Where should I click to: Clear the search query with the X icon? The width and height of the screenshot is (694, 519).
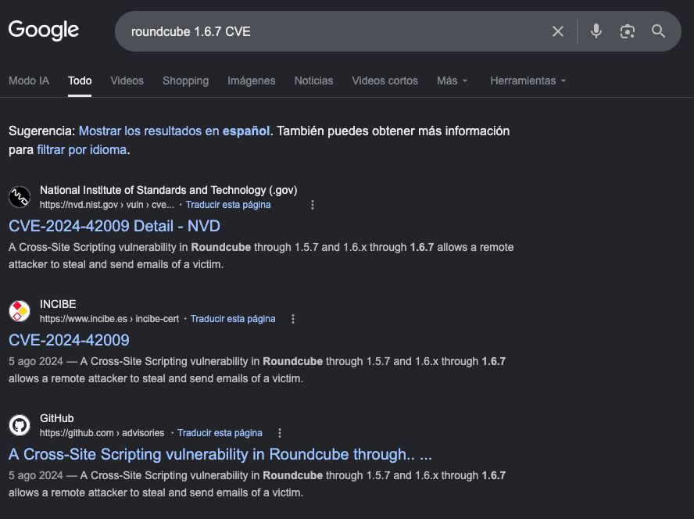tap(558, 31)
